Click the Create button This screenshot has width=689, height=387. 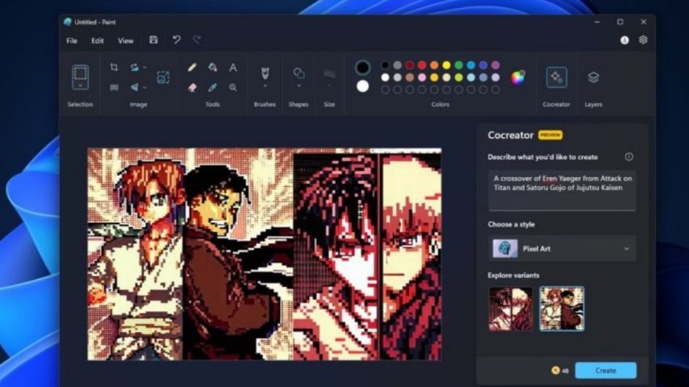[606, 370]
